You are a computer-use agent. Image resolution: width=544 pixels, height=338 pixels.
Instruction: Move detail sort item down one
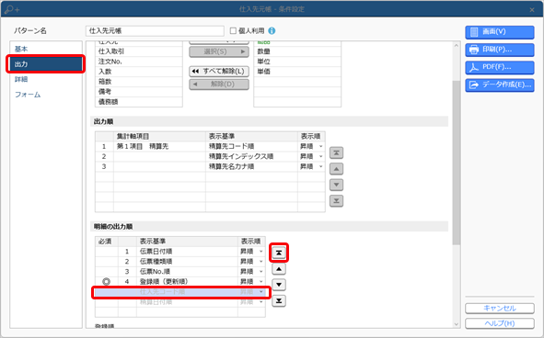pyautogui.click(x=279, y=285)
